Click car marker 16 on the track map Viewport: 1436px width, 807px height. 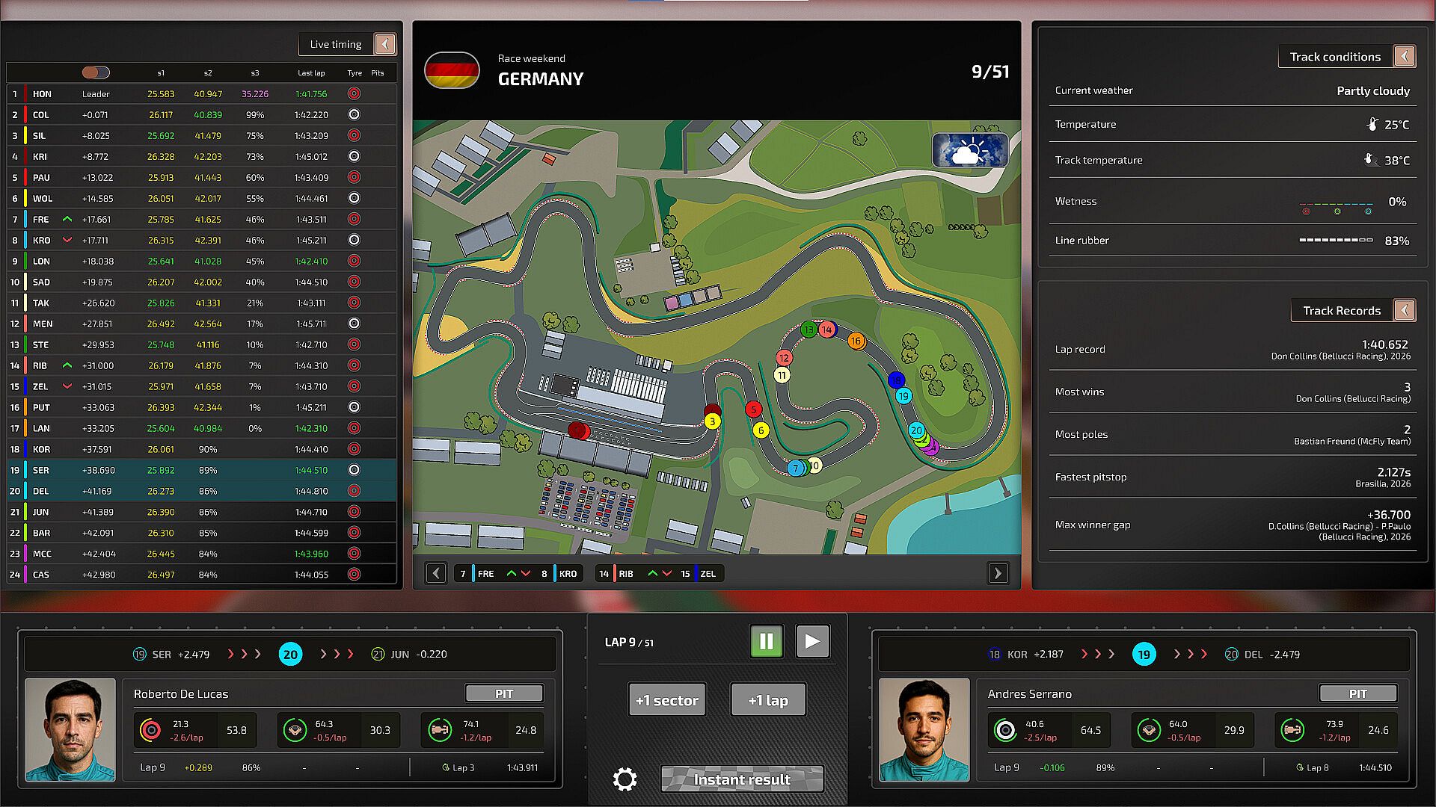click(x=856, y=341)
